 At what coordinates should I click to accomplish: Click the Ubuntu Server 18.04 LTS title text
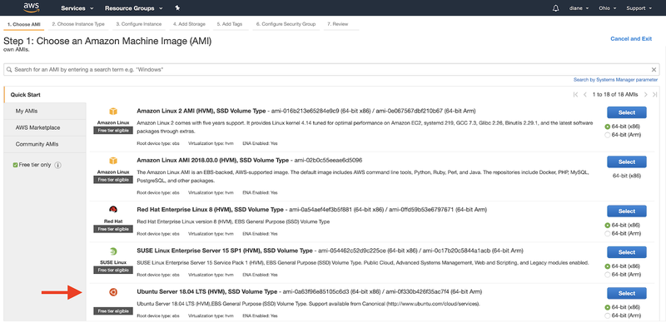(x=206, y=292)
